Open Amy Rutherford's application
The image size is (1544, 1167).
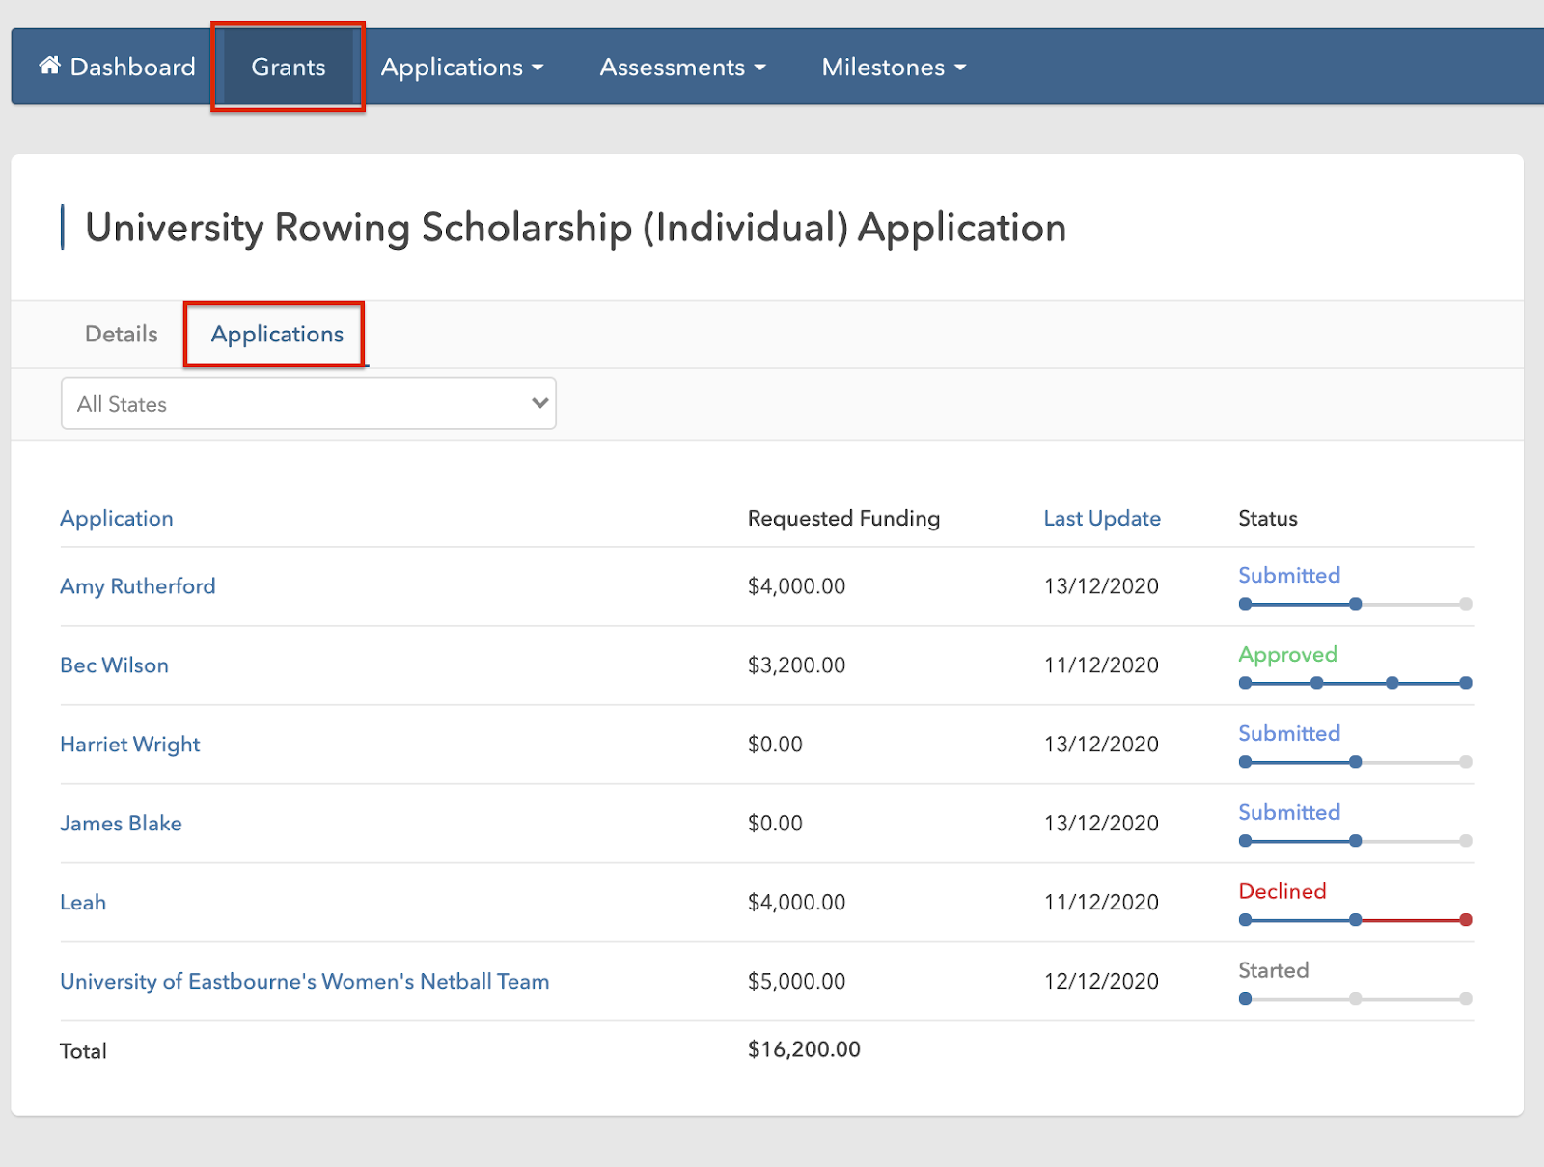point(138,586)
